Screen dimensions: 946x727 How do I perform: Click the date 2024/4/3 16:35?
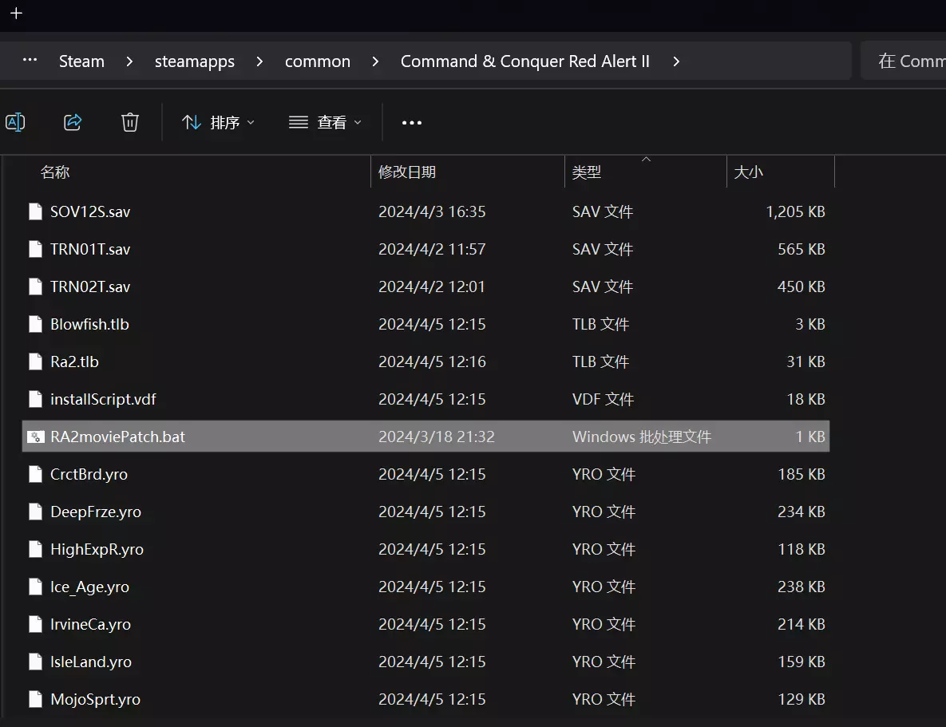[x=432, y=211]
